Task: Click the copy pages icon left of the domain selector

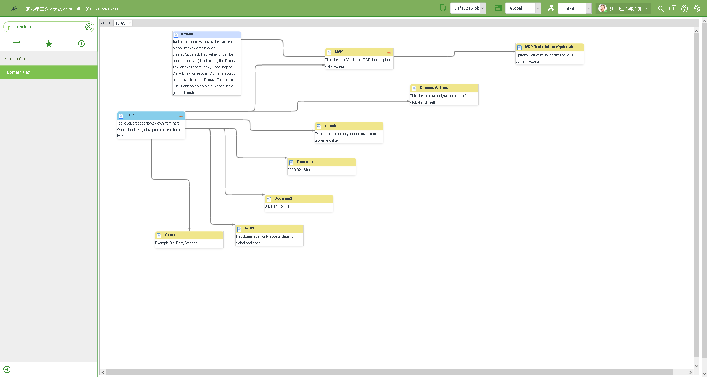Action: click(x=443, y=8)
